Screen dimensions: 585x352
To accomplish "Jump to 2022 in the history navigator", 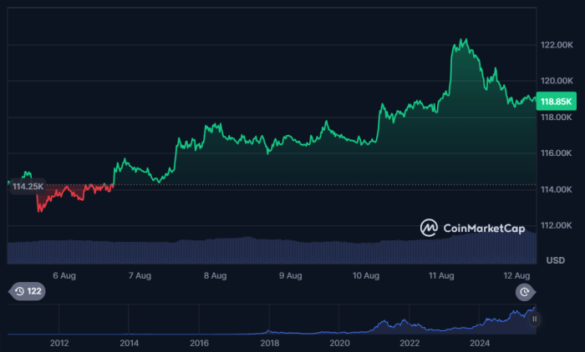I will click(409, 343).
